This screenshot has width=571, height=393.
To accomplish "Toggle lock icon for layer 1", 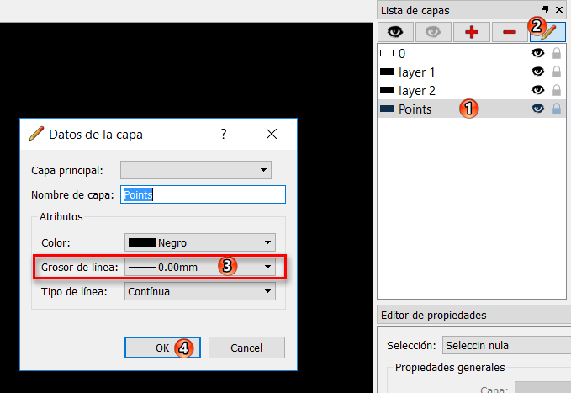I will [556, 72].
